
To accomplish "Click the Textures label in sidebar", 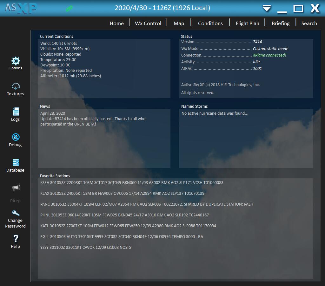I will pyautogui.click(x=15, y=94).
